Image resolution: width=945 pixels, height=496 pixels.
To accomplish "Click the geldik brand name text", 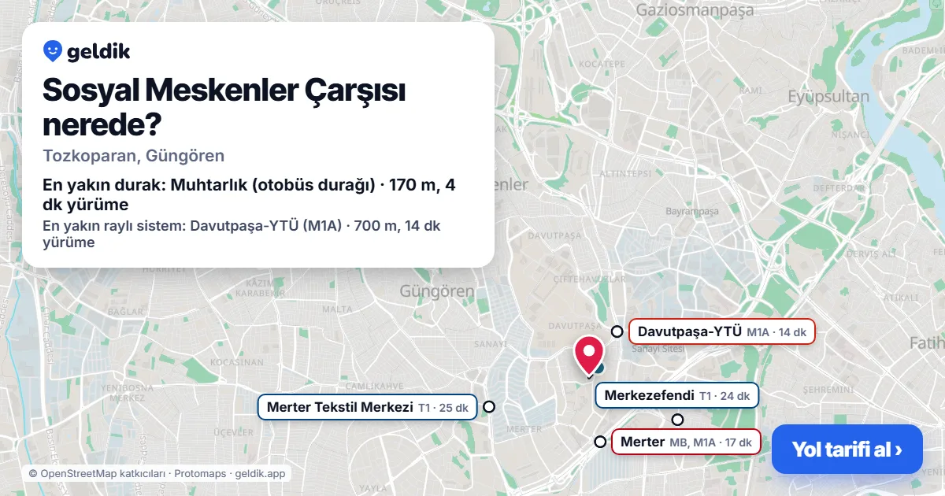I will (98, 52).
